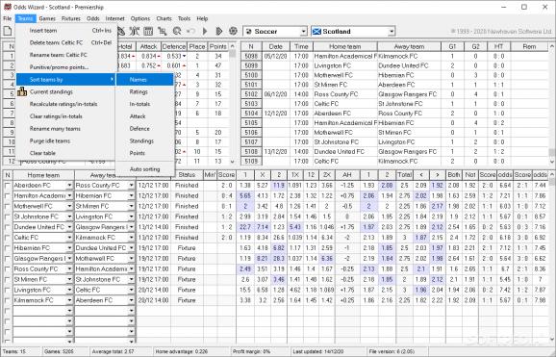Click game number button 5102
Image resolution: width=556 pixels, height=357 pixels.
point(251,94)
